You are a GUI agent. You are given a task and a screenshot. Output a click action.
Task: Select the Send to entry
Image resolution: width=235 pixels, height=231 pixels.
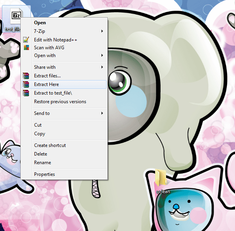click(x=64, y=113)
